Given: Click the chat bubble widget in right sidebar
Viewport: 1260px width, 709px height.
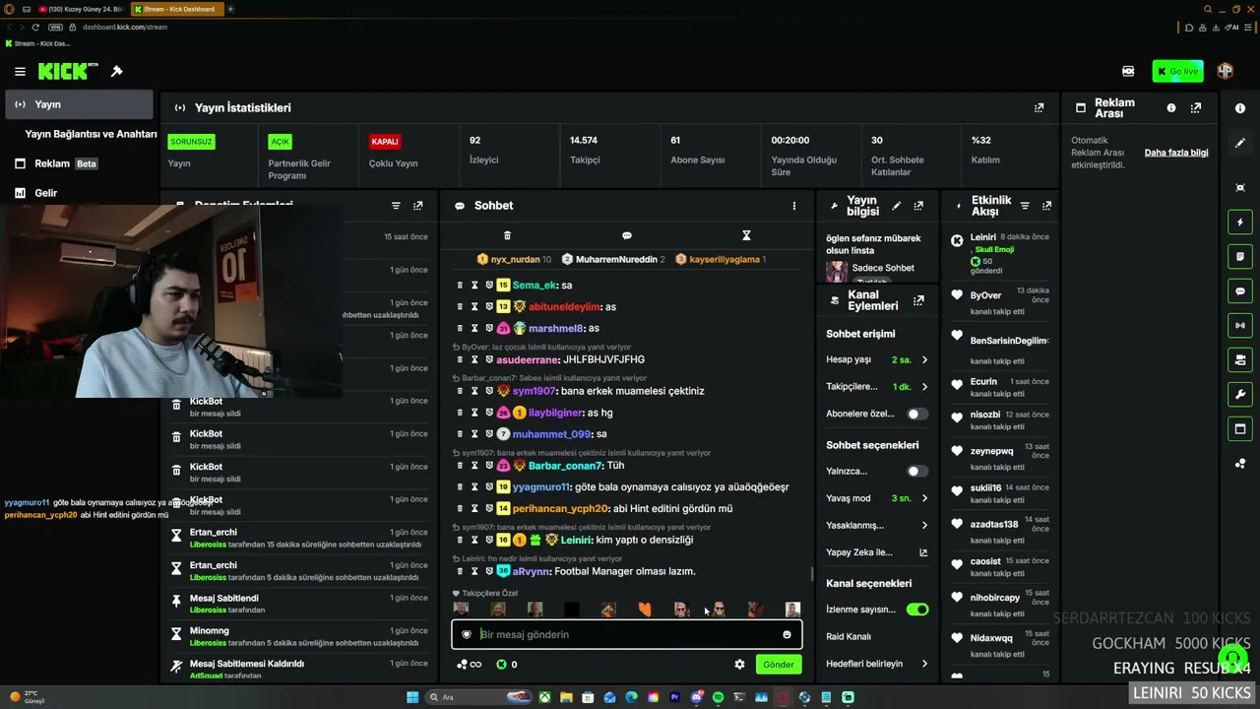Looking at the screenshot, I should [1240, 291].
